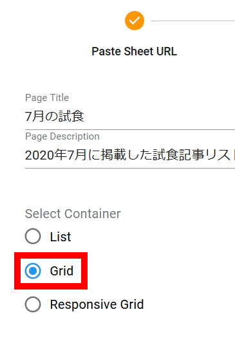Viewport: 235px width, 341px height.
Task: Go back to Paste Sheet URL step
Action: tap(135, 51)
